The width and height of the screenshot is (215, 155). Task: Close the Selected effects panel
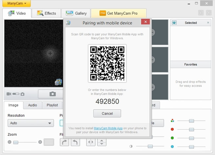(208, 23)
